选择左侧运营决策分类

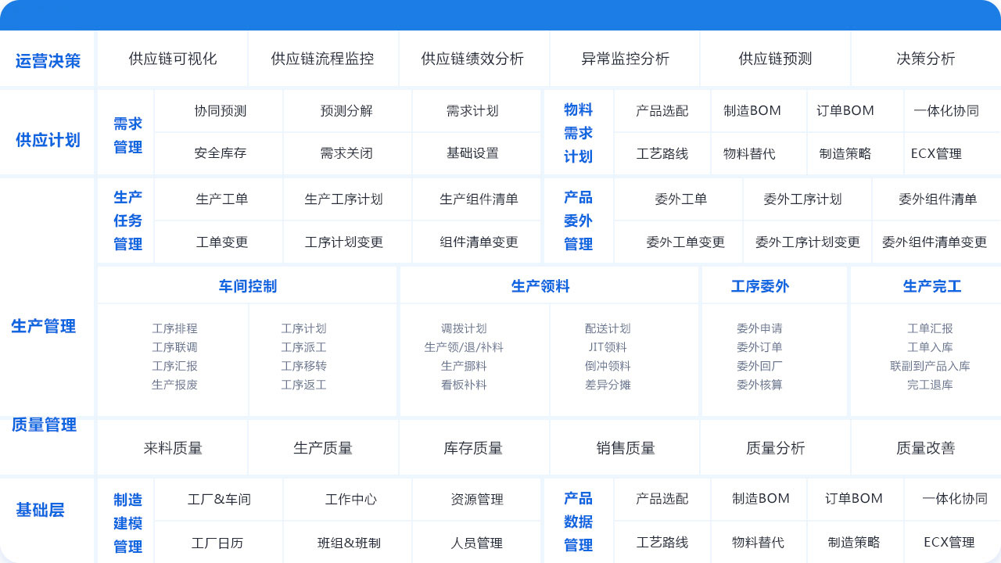tap(47, 58)
